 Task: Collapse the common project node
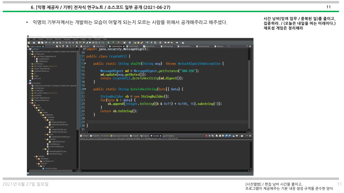28,49
